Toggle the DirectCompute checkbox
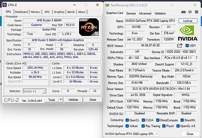 coord(158,120)
